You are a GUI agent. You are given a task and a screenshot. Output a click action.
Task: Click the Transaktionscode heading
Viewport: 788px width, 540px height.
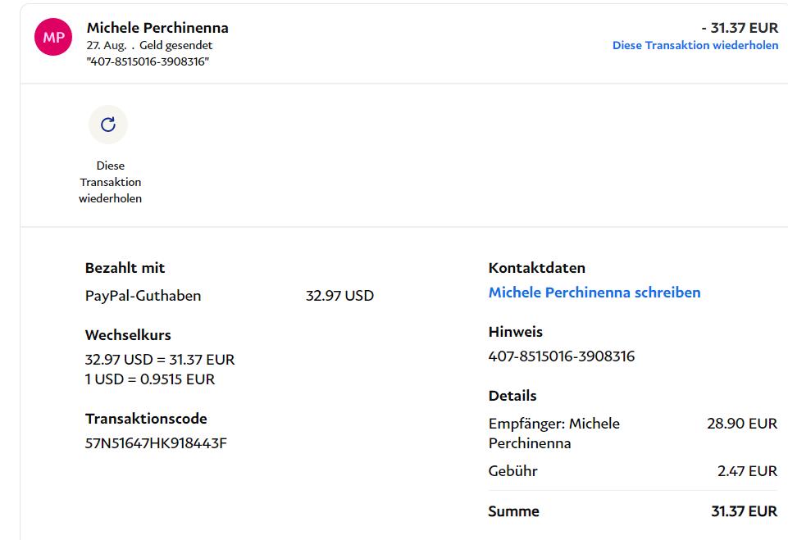tap(146, 419)
